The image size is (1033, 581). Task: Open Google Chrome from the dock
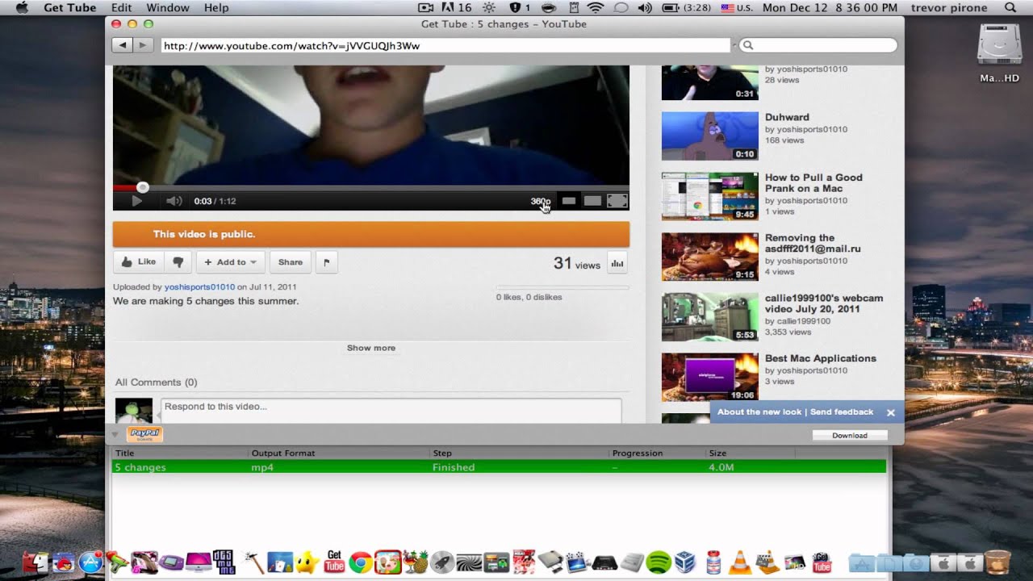[361, 562]
